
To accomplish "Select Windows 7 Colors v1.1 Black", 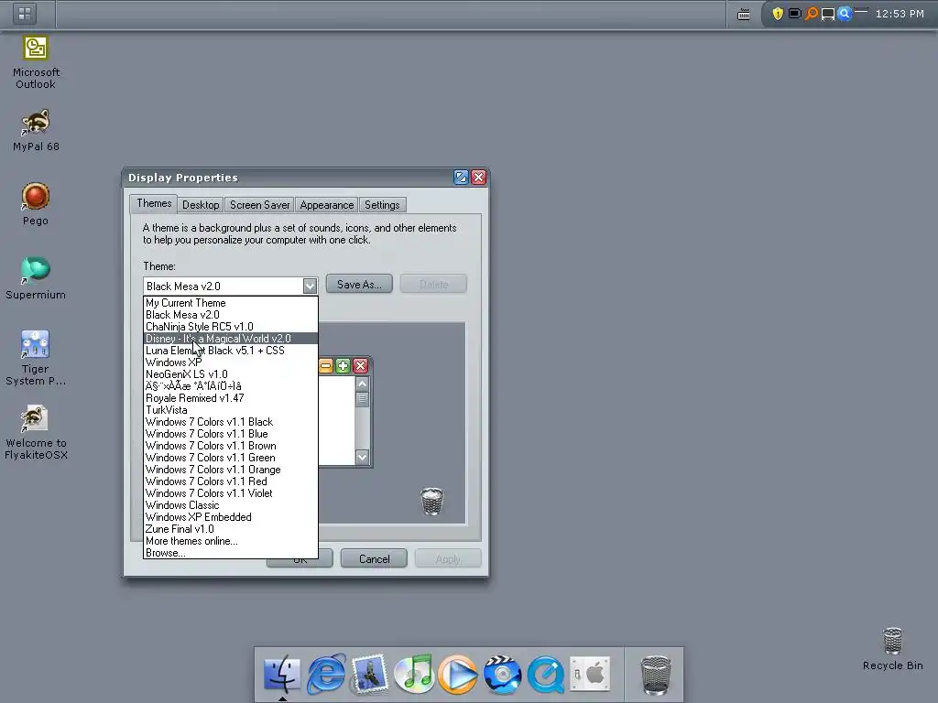I will coord(230,422).
